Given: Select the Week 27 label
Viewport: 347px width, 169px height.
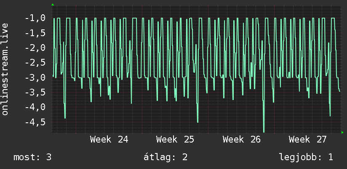Looking at the screenshot, I should pyautogui.click(x=308, y=140).
